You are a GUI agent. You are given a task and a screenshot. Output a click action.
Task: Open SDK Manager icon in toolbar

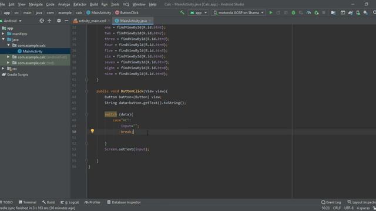pos(365,13)
